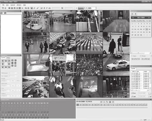Open the PAN Speed dropdown
This screenshot has width=152, height=121.
(13, 73)
